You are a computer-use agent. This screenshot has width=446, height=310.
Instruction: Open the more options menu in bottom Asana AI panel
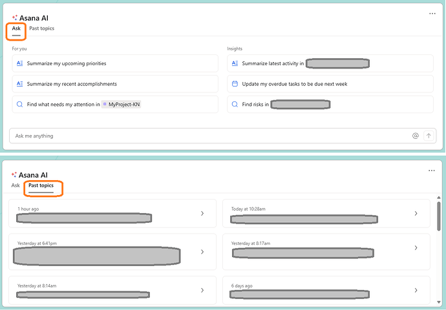click(431, 170)
